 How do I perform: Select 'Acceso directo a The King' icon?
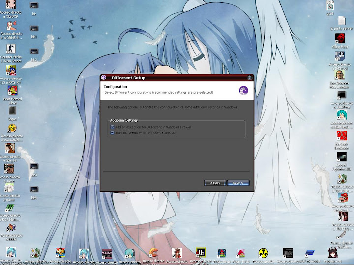343,216
